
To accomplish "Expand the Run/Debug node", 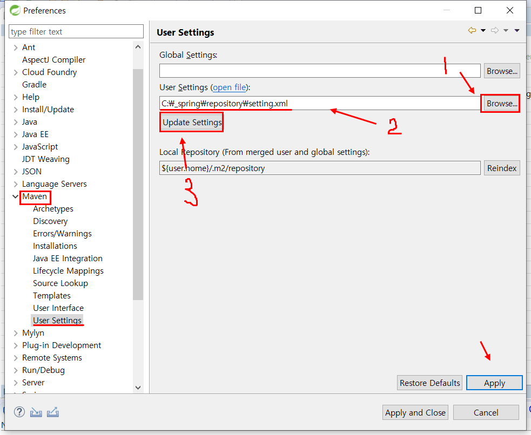I will pos(16,370).
